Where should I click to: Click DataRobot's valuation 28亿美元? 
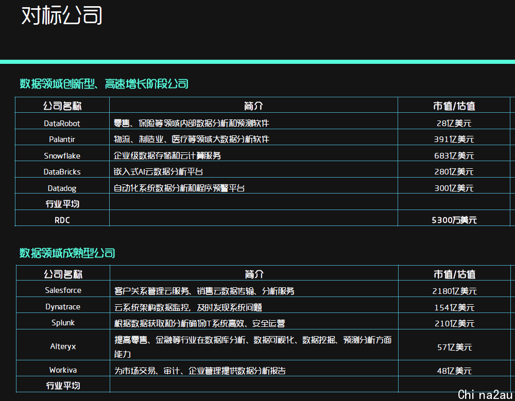coord(454,123)
